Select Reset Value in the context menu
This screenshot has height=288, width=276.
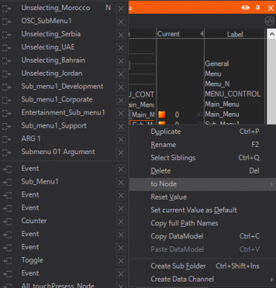coord(169,197)
